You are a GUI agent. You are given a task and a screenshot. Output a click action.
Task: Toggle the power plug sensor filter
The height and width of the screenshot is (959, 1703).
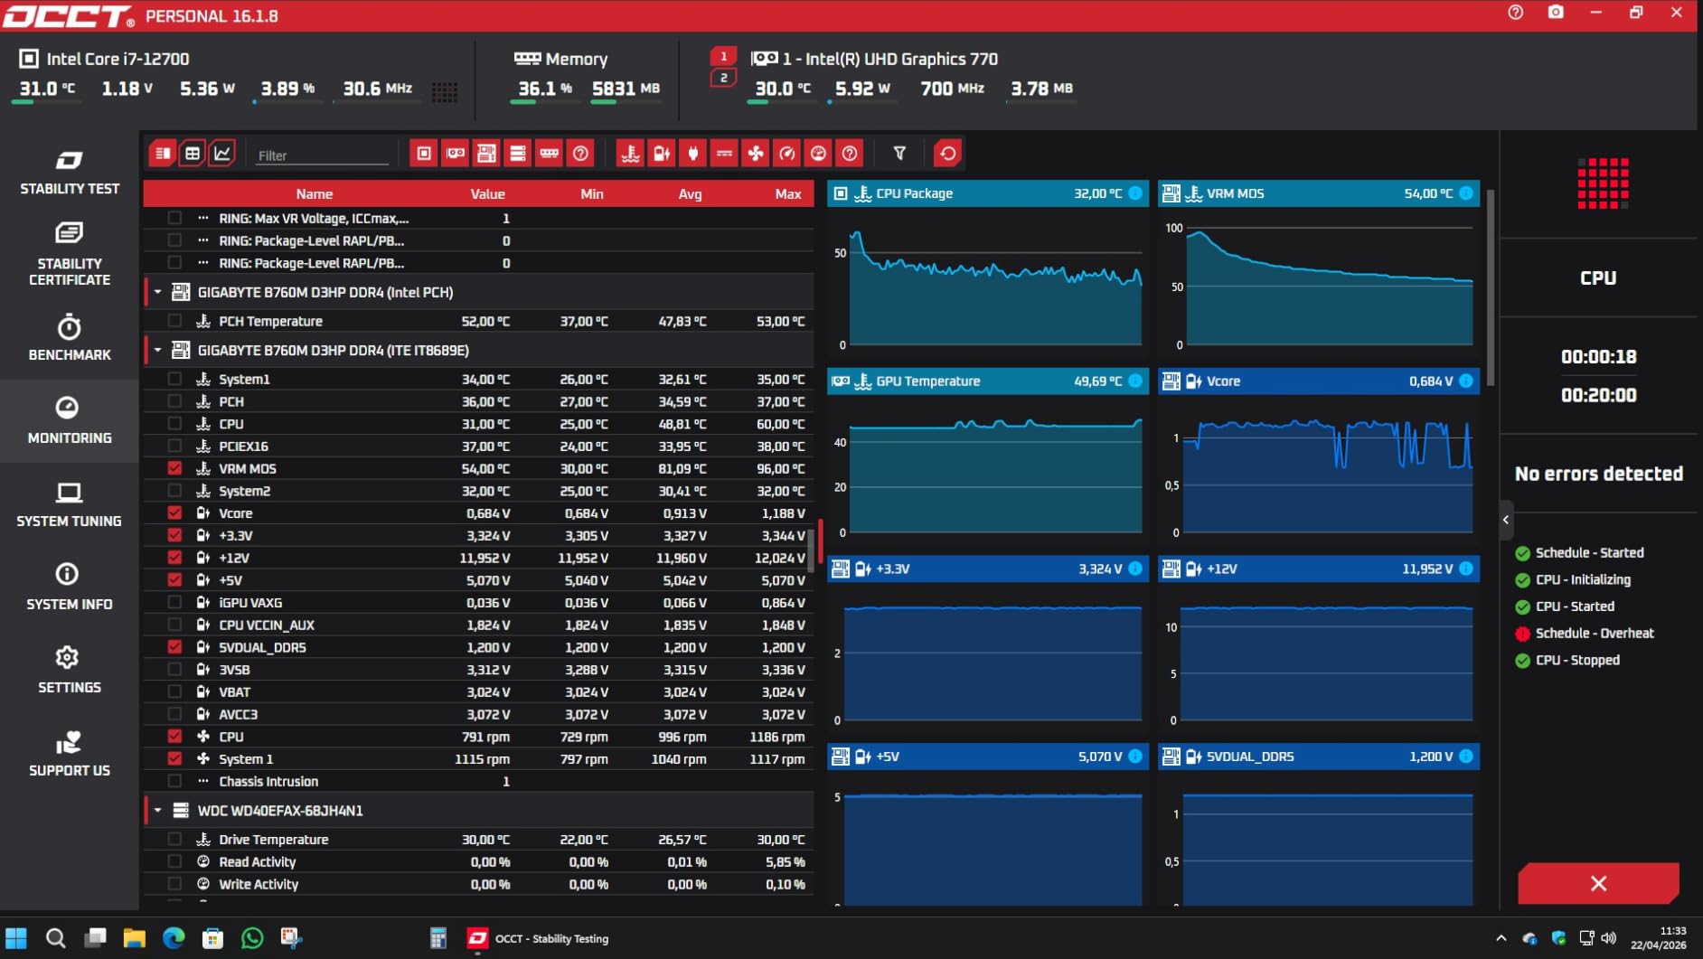coord(693,154)
